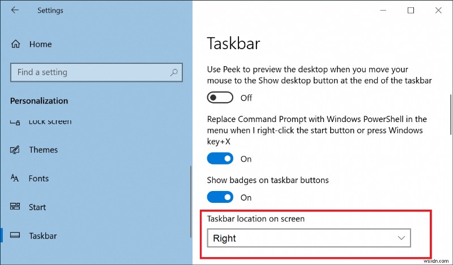Disable the taskbar badges toggle
Image resolution: width=453 pixels, height=265 pixels.
click(220, 197)
